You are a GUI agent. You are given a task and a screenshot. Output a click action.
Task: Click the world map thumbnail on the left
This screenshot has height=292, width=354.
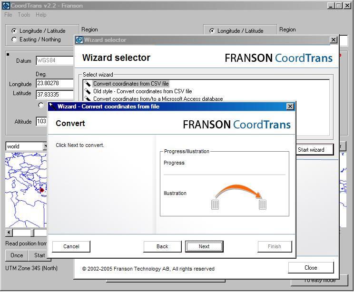[x=26, y=190]
